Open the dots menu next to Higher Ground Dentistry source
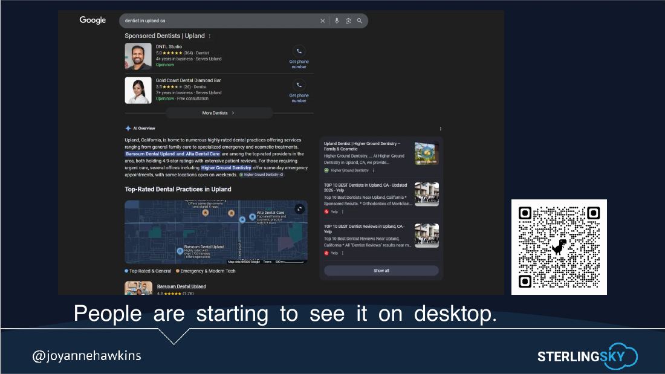 pyautogui.click(x=374, y=170)
